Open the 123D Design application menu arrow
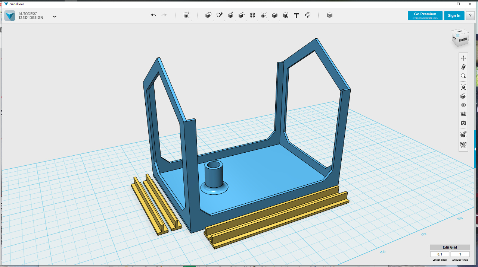Viewport: 478px width, 267px height. coord(55,16)
